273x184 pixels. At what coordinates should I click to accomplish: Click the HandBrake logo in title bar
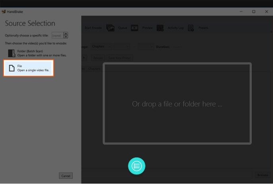click(4, 12)
